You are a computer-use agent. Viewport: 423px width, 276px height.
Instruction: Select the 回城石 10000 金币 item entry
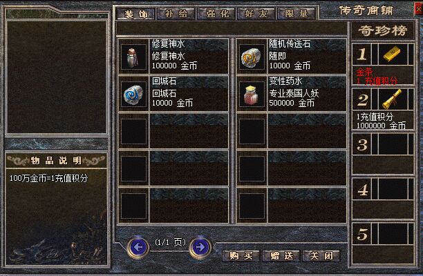(x=173, y=93)
